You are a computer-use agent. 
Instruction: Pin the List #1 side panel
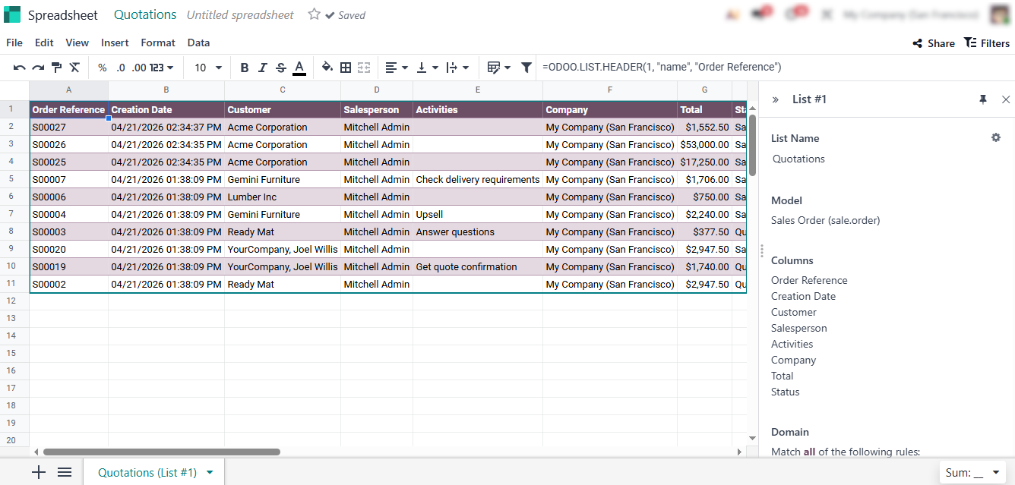[983, 99]
